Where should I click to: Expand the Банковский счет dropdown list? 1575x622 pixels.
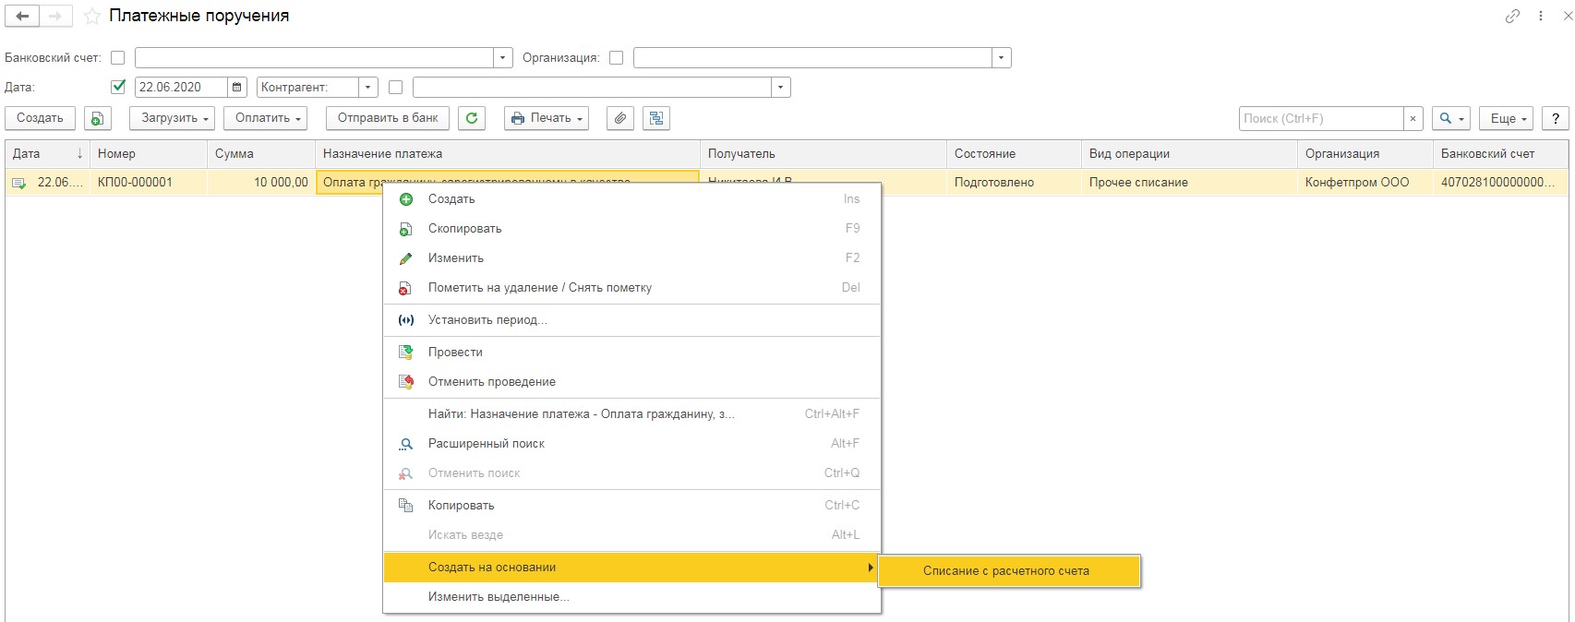(503, 58)
